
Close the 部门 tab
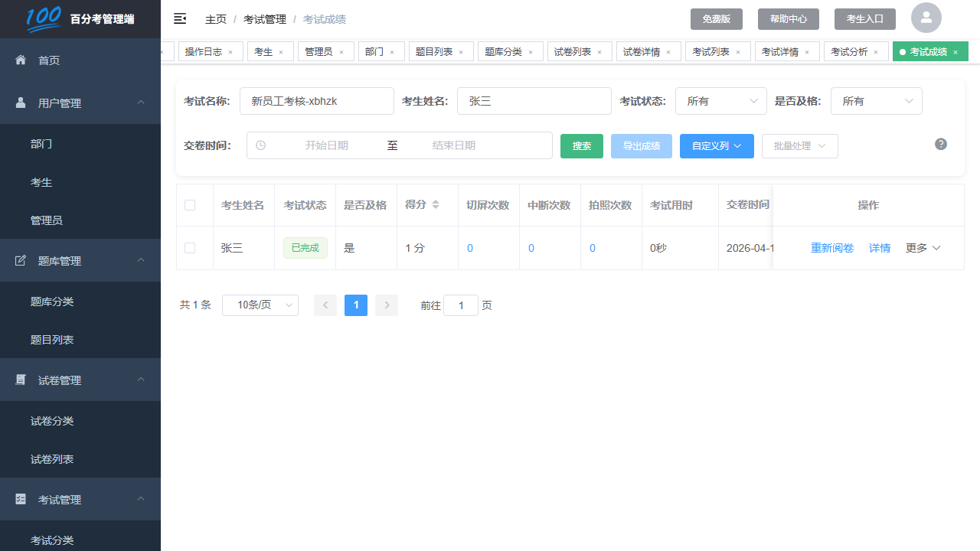tap(392, 52)
